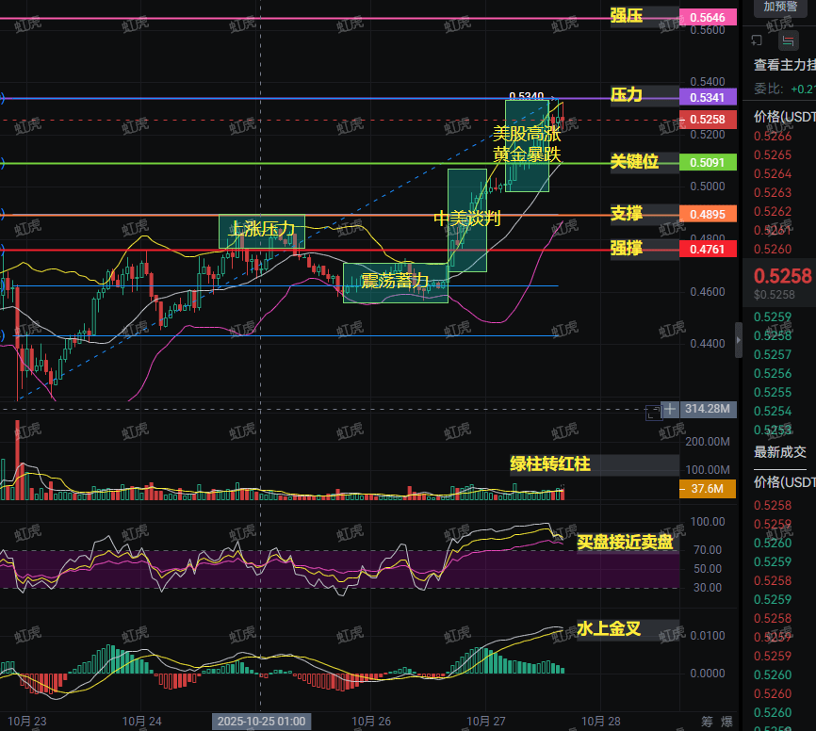Click bid price 0.5254 in the order book
This screenshot has height=731, width=816.
[773, 411]
